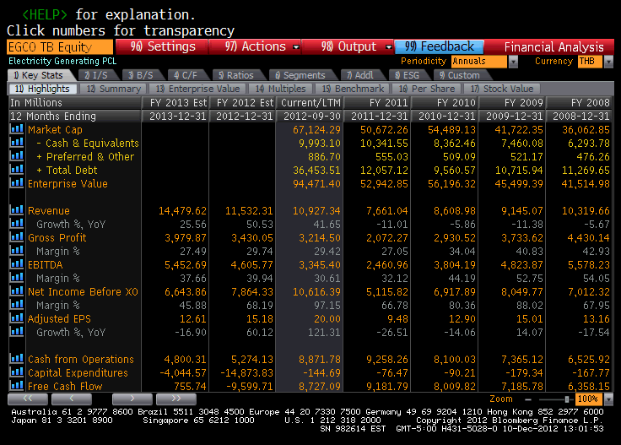
Task: Select the Highlights sub-tab
Action: [x=43, y=89]
